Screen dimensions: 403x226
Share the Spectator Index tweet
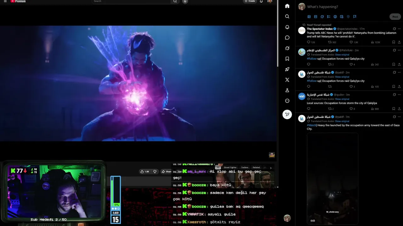click(x=400, y=42)
